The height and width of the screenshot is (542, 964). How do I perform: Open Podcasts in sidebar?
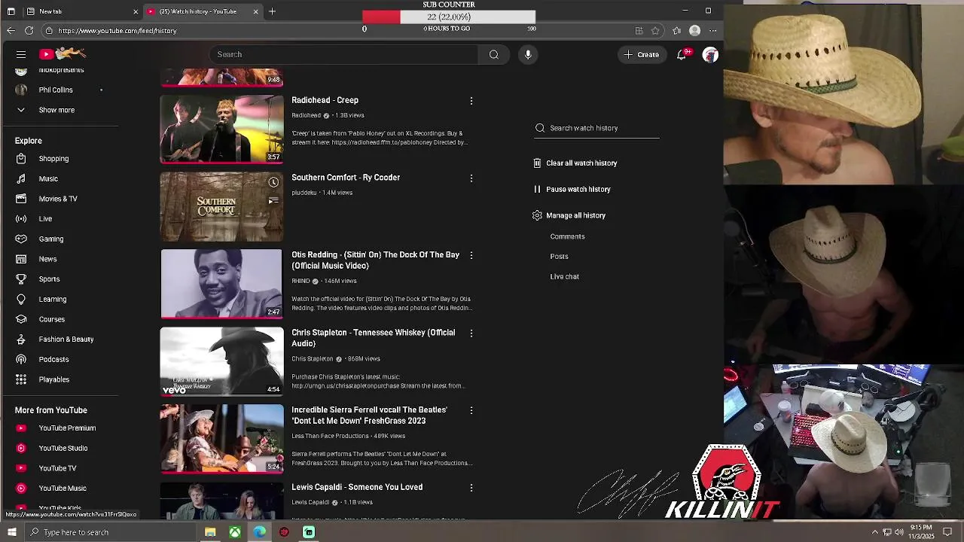pyautogui.click(x=53, y=359)
